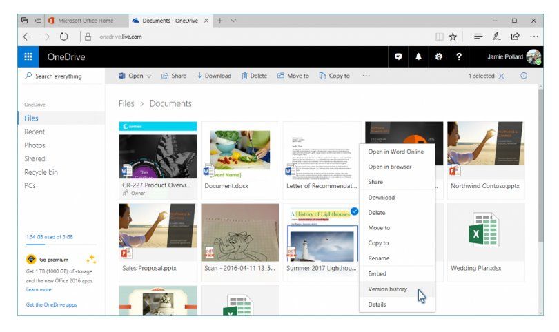Open the browser hub icon
Image resolution: width=559 pixels, height=332 pixels.
pyautogui.click(x=478, y=37)
